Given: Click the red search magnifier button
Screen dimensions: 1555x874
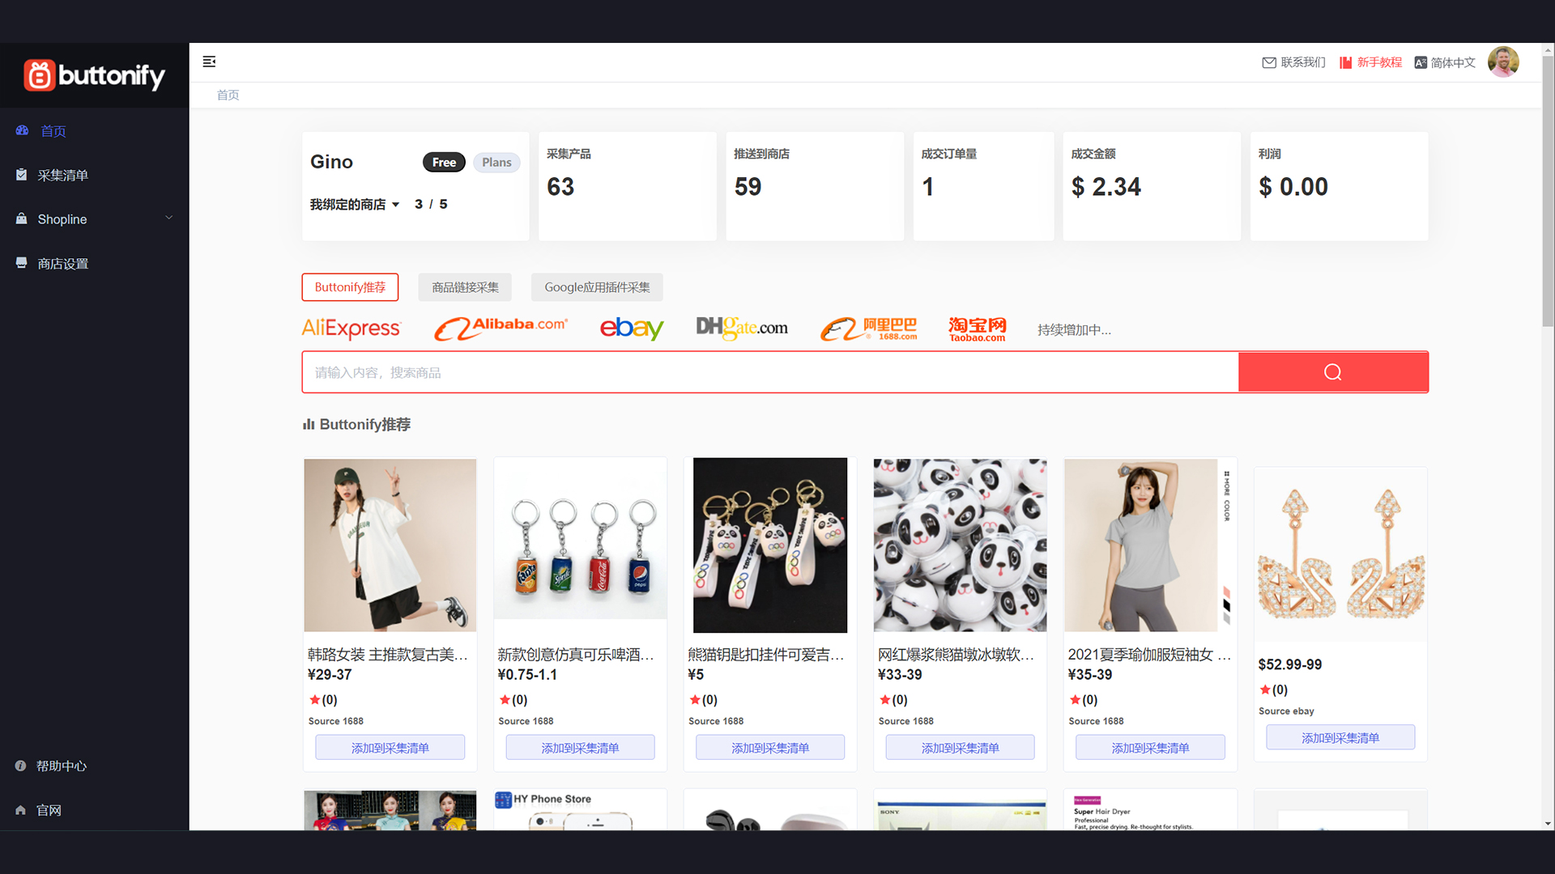Looking at the screenshot, I should point(1332,372).
